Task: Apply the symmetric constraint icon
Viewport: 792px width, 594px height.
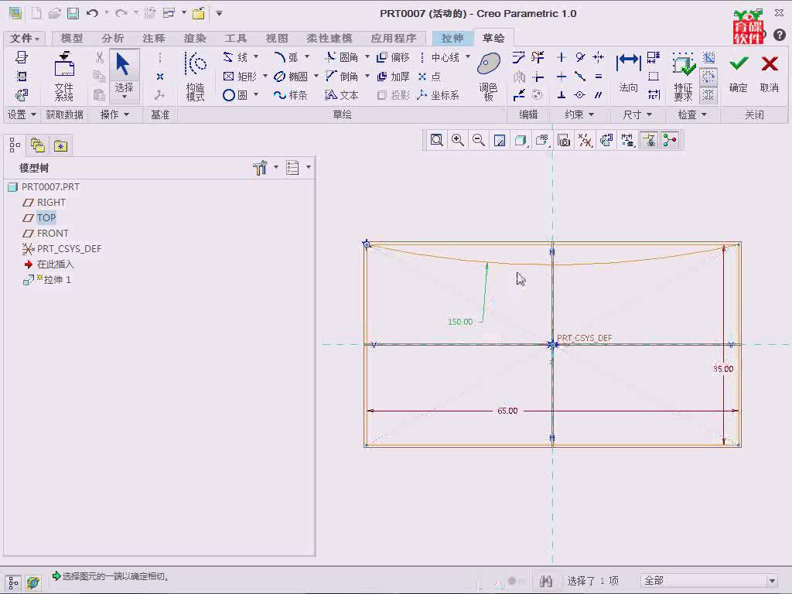Action: point(599,57)
